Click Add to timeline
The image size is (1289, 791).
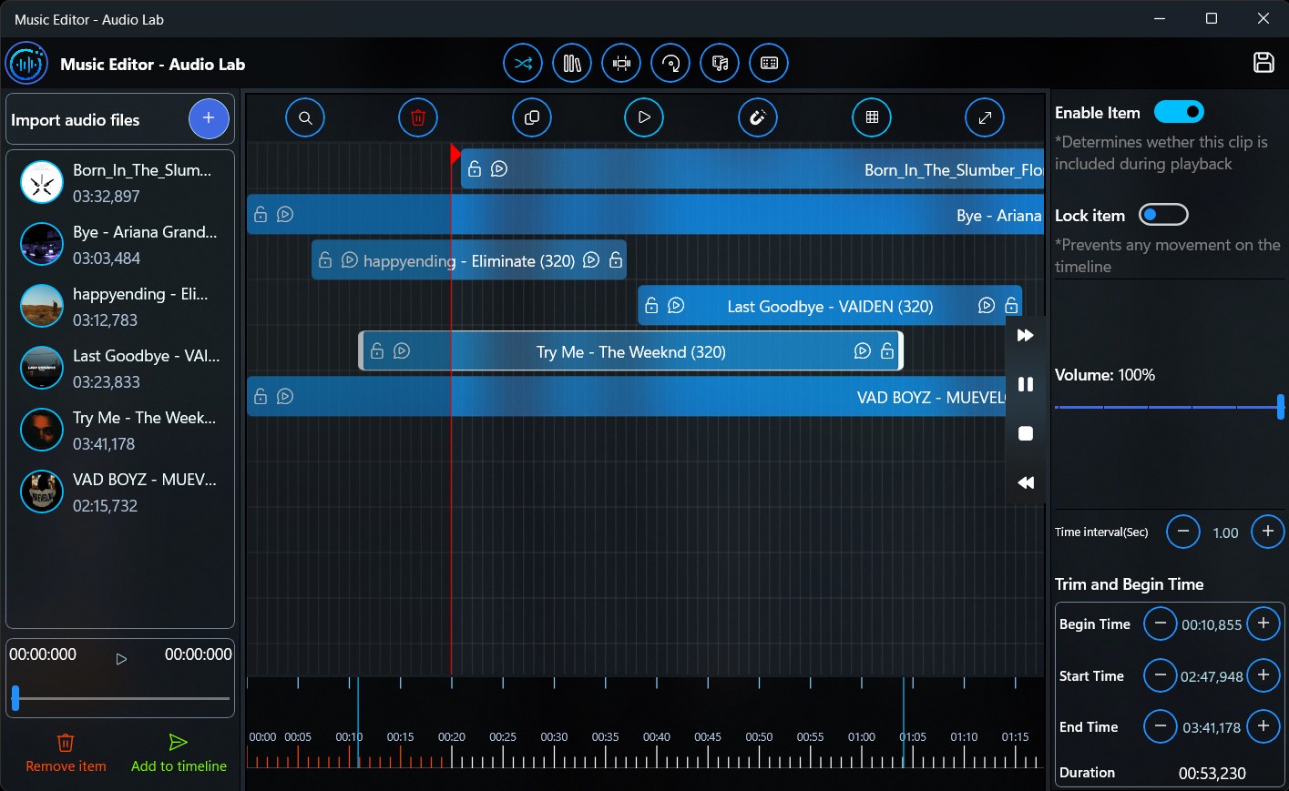coord(178,752)
